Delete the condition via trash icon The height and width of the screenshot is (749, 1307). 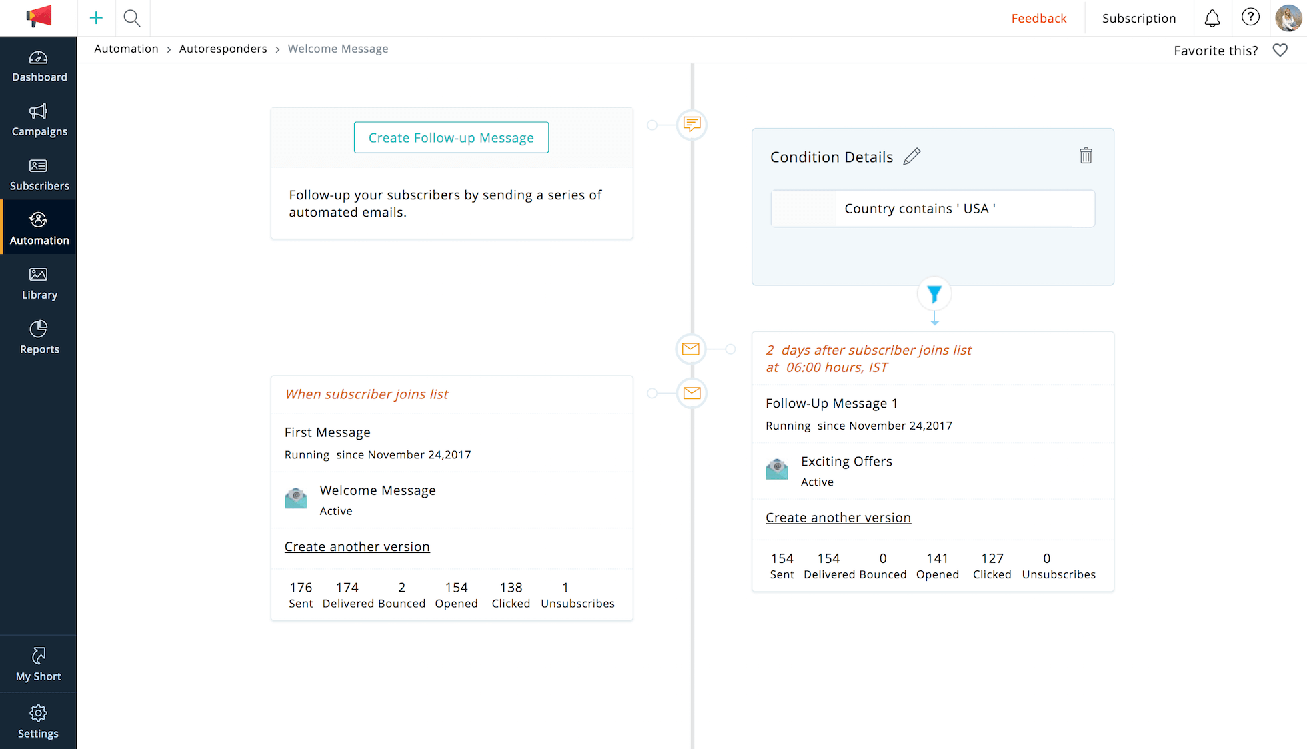tap(1086, 155)
